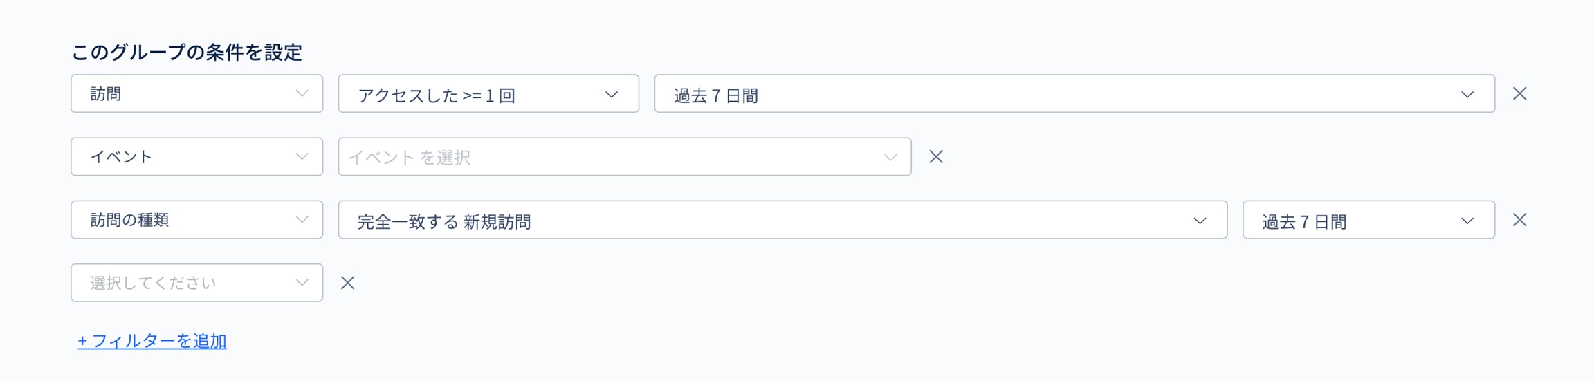Click chevron arrow of イベント を選択 field
The image size is (1594, 381).
click(x=890, y=158)
